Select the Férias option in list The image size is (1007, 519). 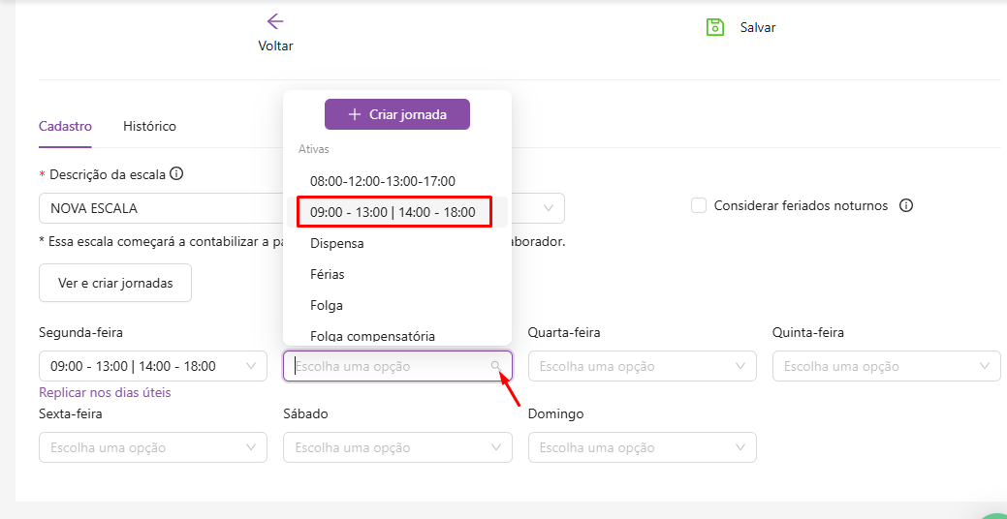point(328,274)
